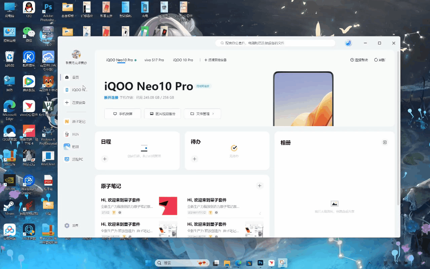Open Wallpaper Engine desktop shortcut
430x269 pixels.
click(29, 184)
